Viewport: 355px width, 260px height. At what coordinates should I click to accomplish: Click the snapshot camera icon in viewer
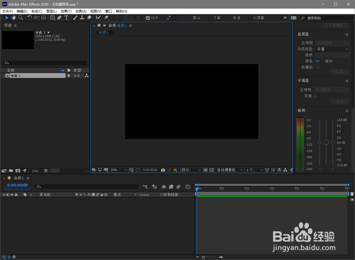(163, 170)
